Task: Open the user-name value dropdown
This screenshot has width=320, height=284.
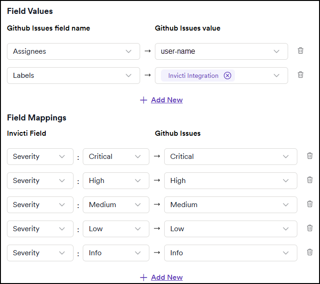Action: (222, 51)
